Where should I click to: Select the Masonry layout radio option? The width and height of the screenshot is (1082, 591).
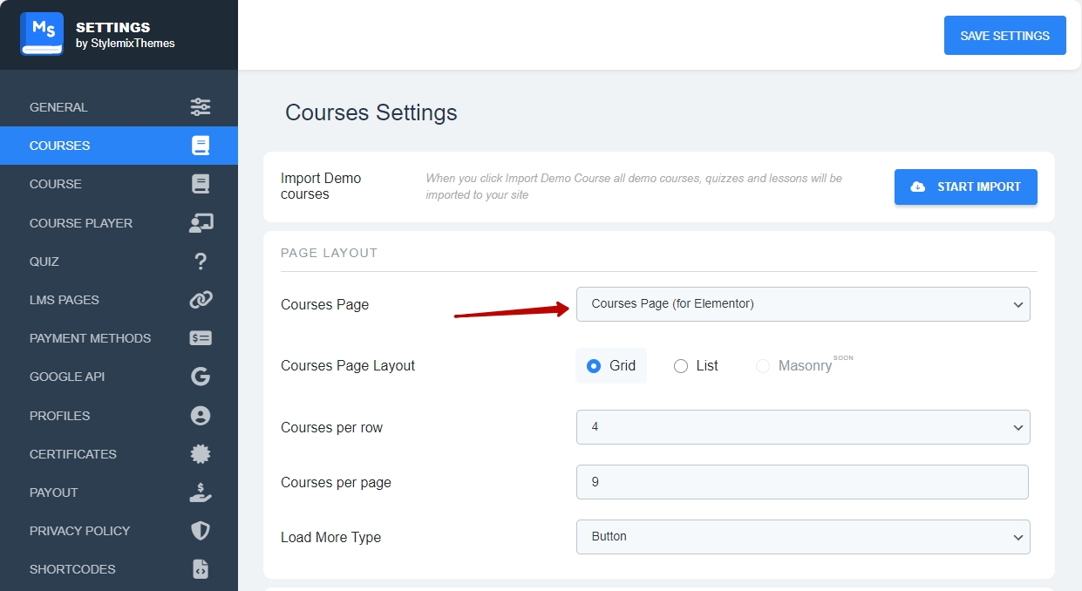[x=763, y=366]
